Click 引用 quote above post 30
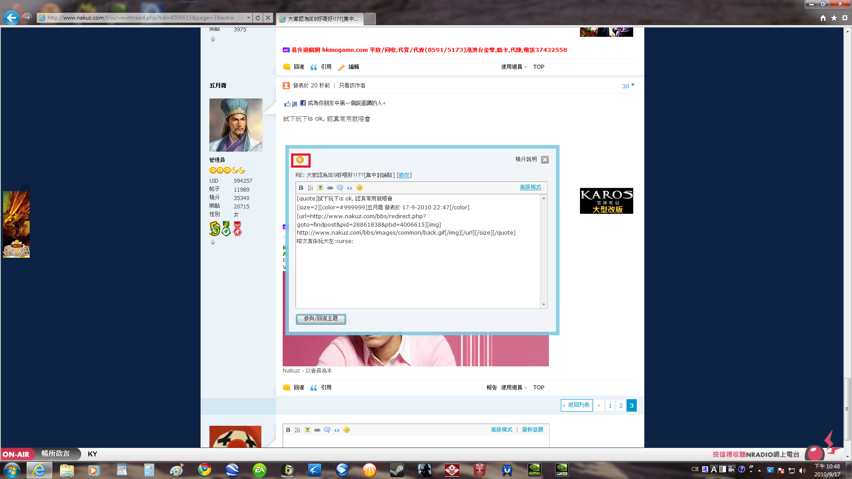This screenshot has width=852, height=479. tap(321, 67)
